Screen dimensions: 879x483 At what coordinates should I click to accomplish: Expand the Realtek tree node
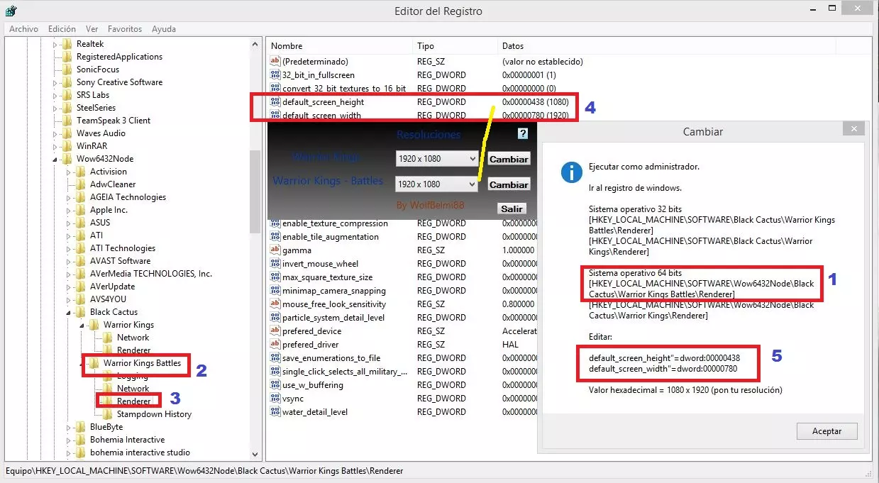(55, 44)
